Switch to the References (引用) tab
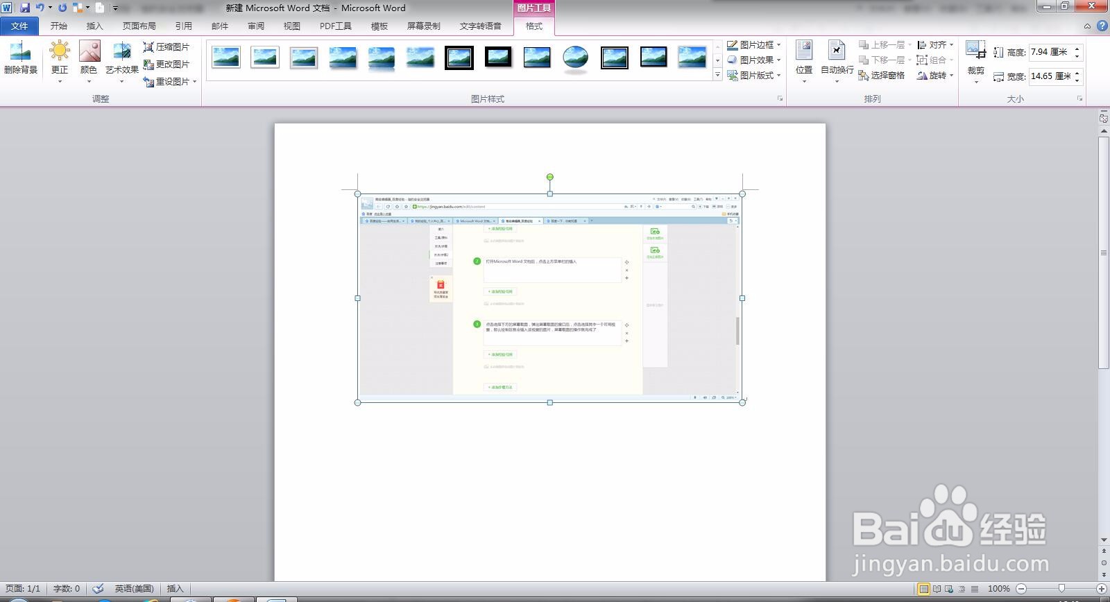The width and height of the screenshot is (1110, 602). 184,26
